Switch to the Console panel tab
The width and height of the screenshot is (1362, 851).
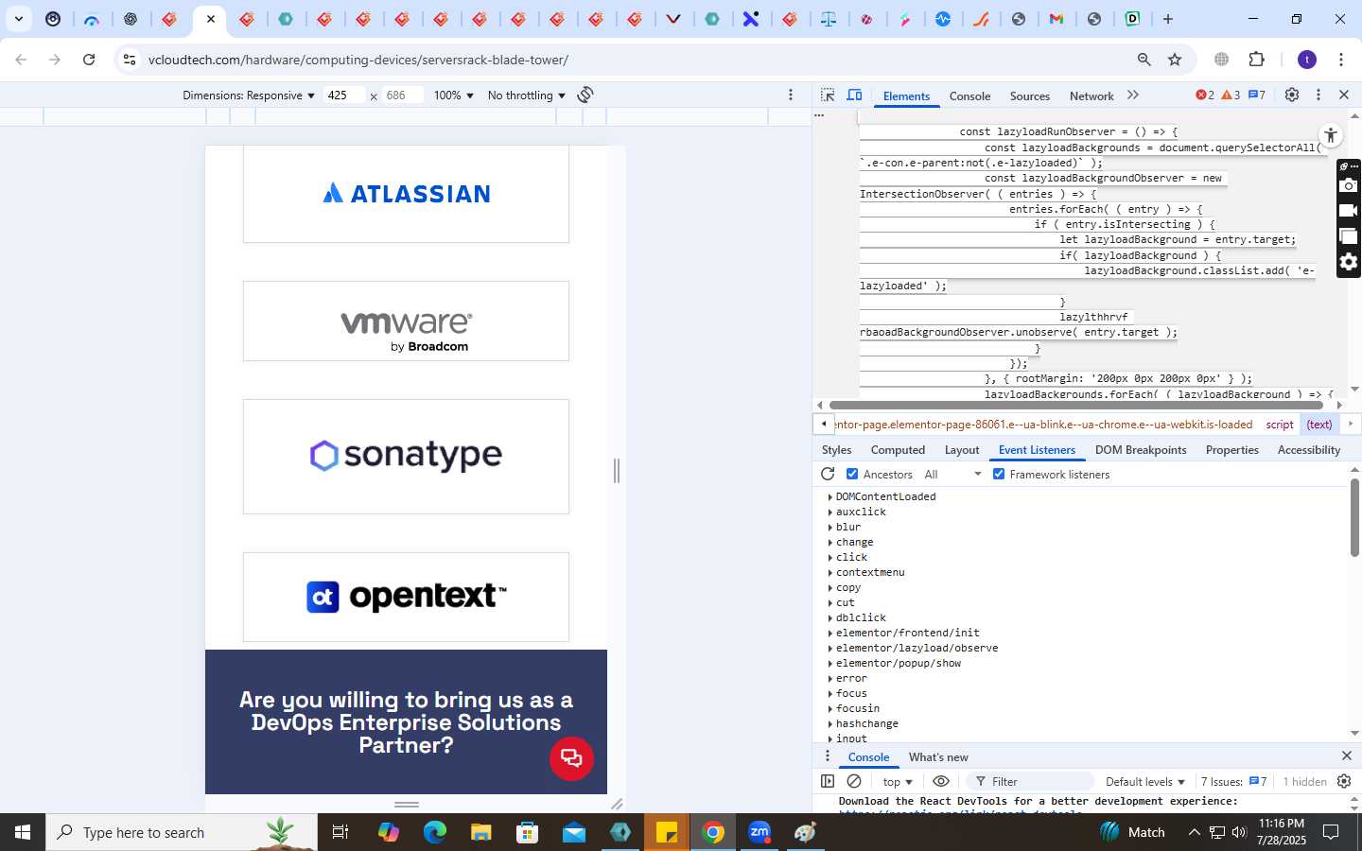pyautogui.click(x=969, y=96)
